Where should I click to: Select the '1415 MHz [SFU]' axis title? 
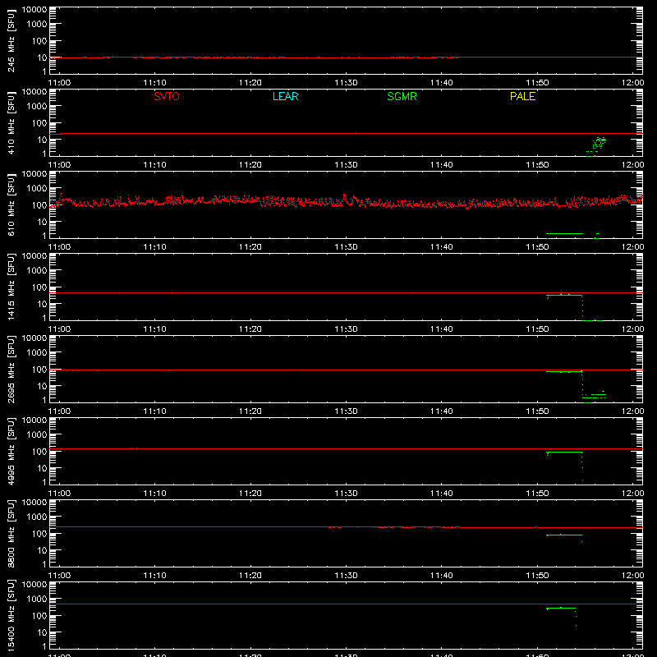tap(11, 287)
